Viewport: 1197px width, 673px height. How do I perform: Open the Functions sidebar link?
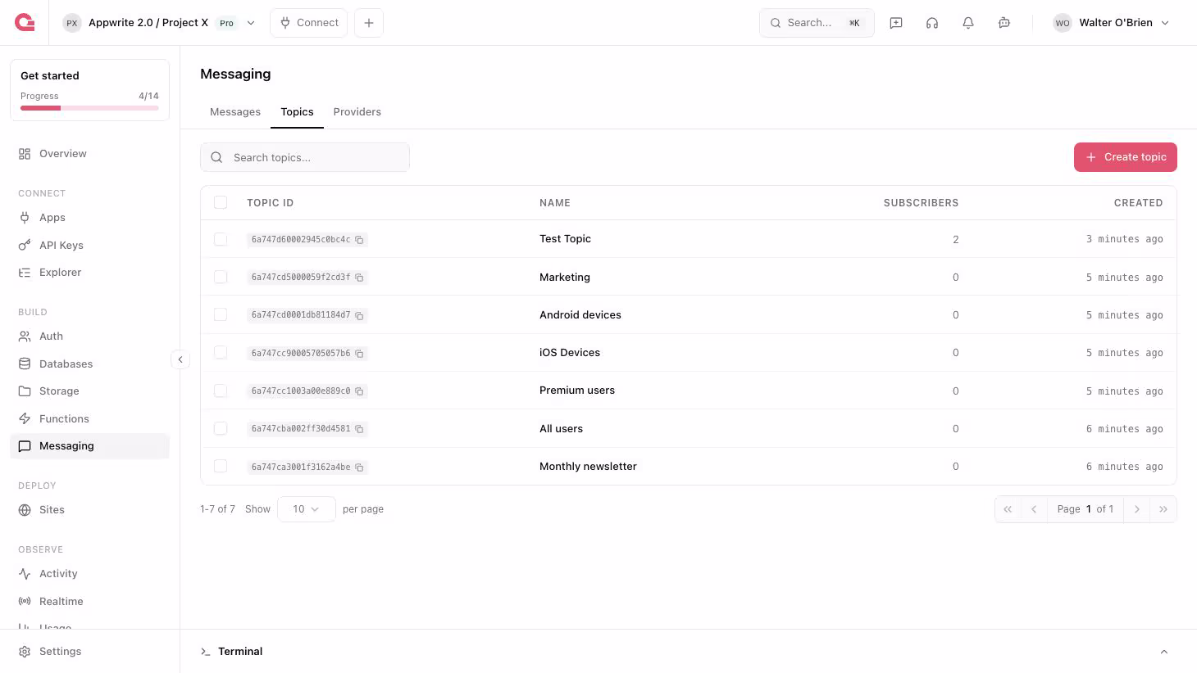click(89, 419)
